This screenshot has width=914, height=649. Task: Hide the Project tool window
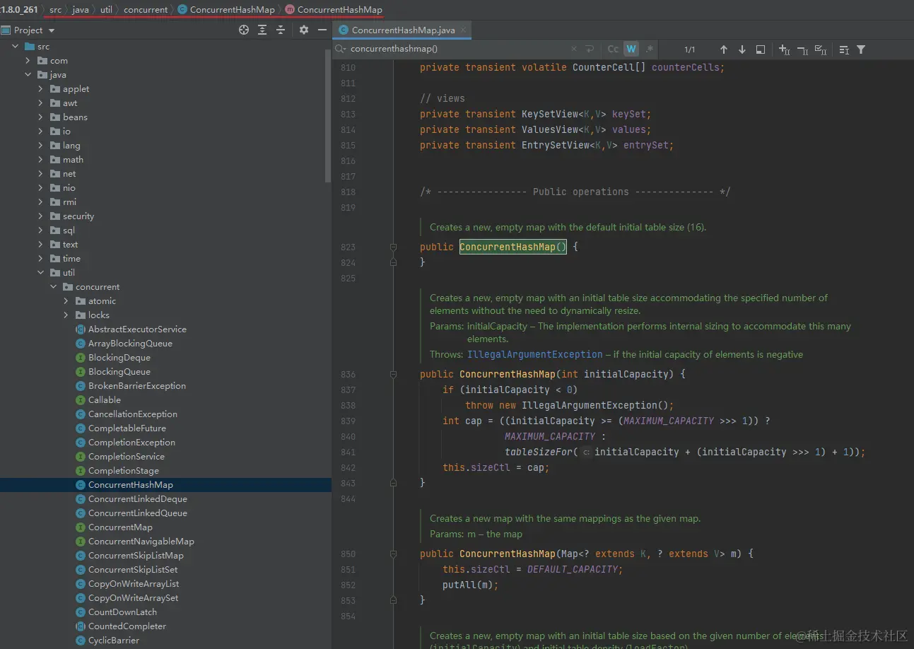pyautogui.click(x=322, y=30)
